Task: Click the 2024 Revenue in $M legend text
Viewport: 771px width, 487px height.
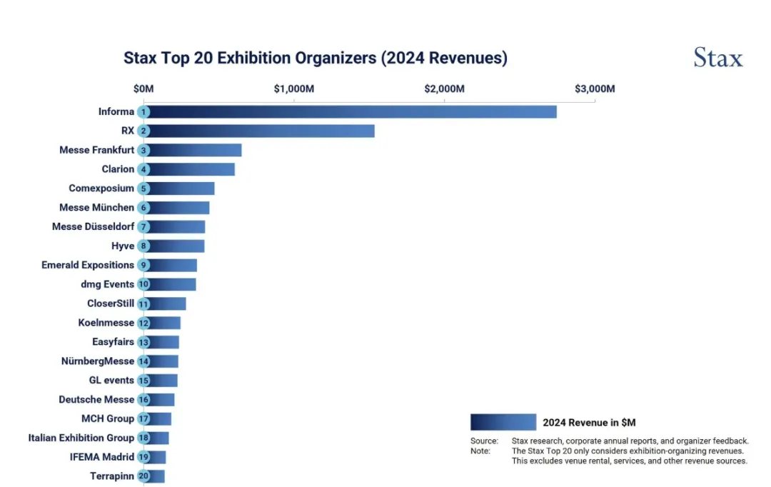Action: 589,423
